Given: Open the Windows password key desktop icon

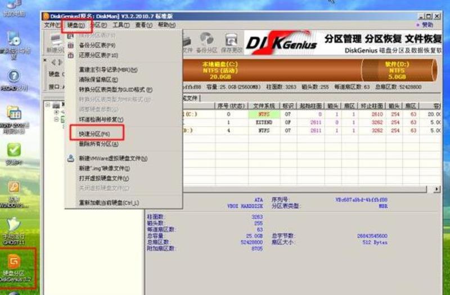Looking at the screenshot, I should pos(13,194).
